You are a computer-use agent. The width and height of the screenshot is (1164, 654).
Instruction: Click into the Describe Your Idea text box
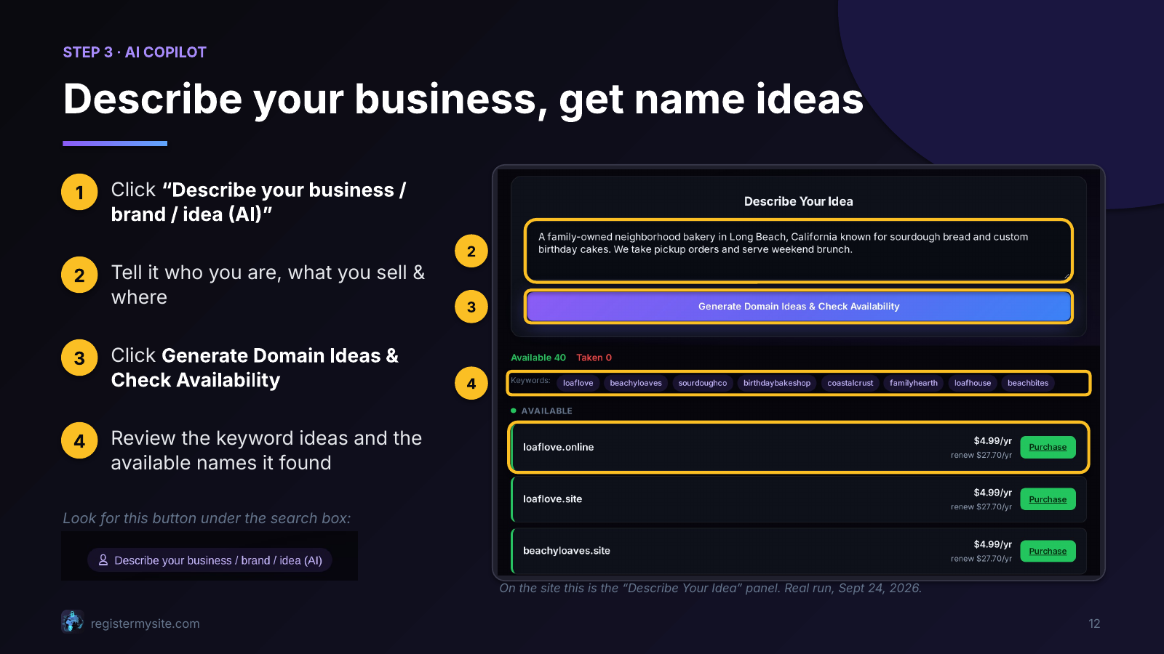[799, 251]
